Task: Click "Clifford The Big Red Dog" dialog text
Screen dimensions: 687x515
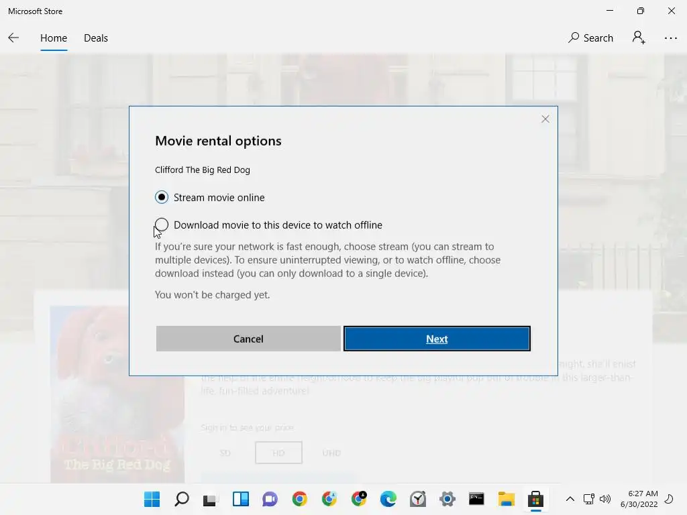Action: [203, 170]
